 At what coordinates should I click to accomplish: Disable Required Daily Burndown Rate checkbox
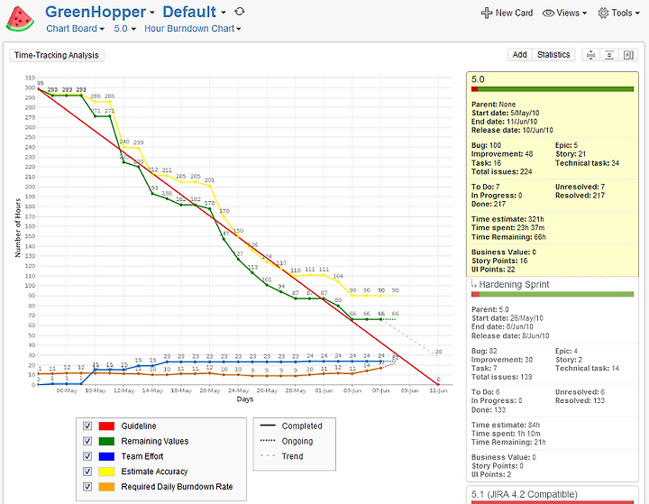coord(87,487)
